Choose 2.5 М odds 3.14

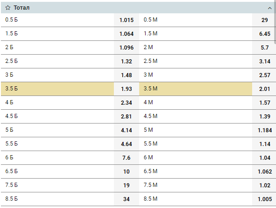tap(264, 61)
